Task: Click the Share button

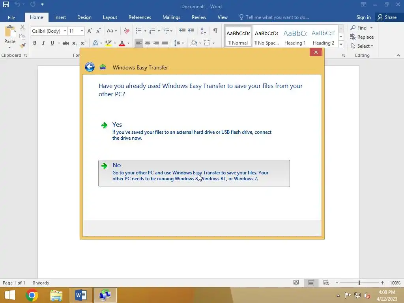Action: pos(387,17)
